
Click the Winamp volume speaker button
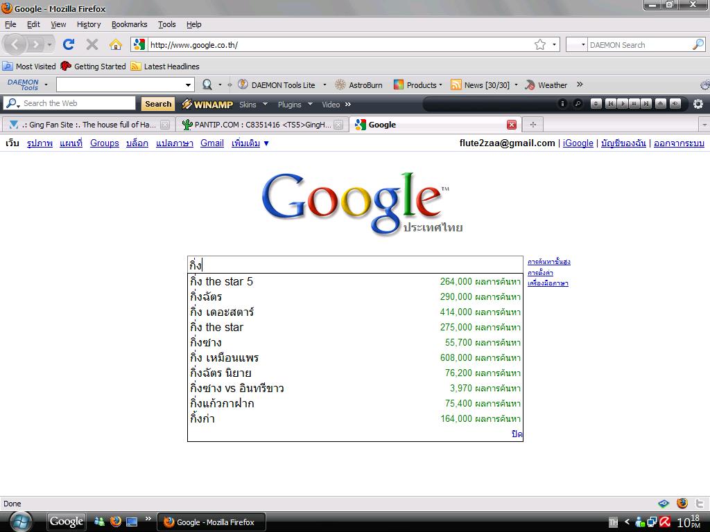pos(675,104)
